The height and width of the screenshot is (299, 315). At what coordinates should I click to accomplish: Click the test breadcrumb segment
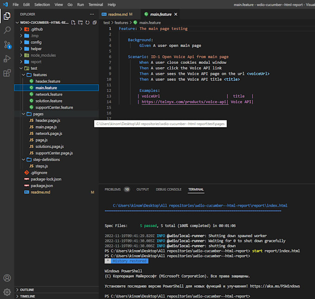[107, 23]
